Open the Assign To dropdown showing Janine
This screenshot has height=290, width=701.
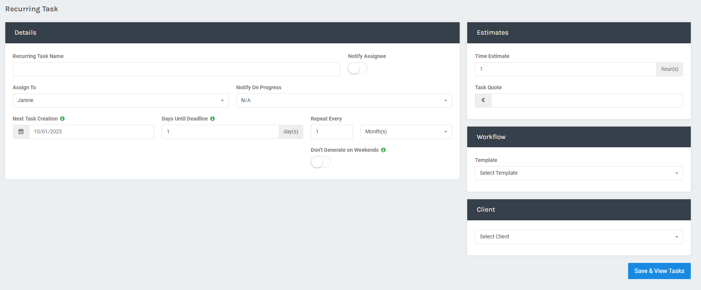point(121,101)
